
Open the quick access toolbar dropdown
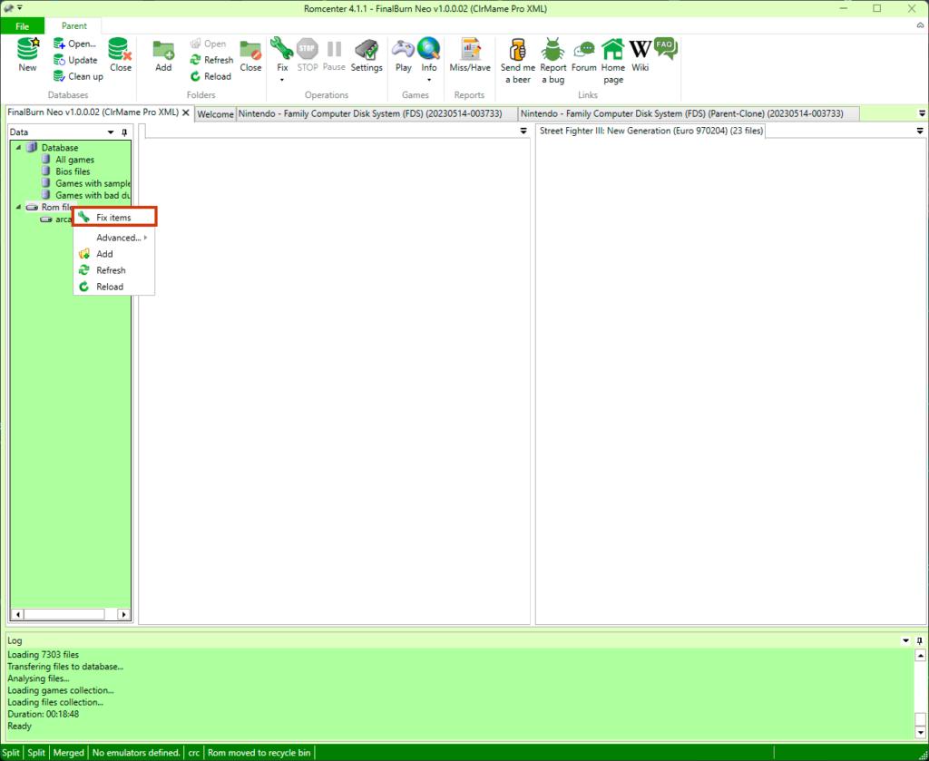20,7
